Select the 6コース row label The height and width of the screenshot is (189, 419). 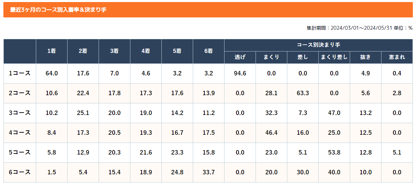pos(20,172)
